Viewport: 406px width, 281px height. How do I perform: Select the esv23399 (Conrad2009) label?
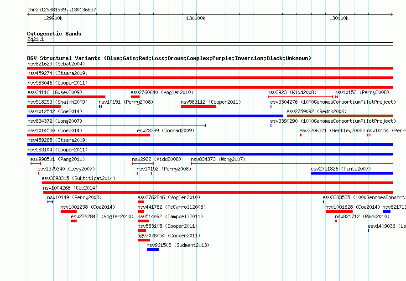pyautogui.click(x=166, y=130)
